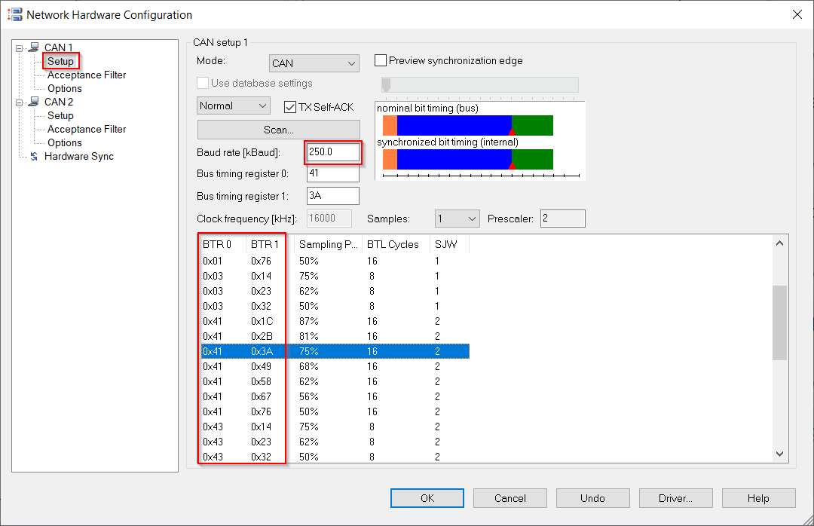Click the Scan... button
This screenshot has width=814, height=526.
coord(279,130)
